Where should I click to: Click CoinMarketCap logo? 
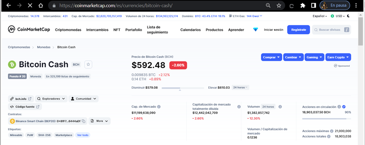[x=29, y=29]
